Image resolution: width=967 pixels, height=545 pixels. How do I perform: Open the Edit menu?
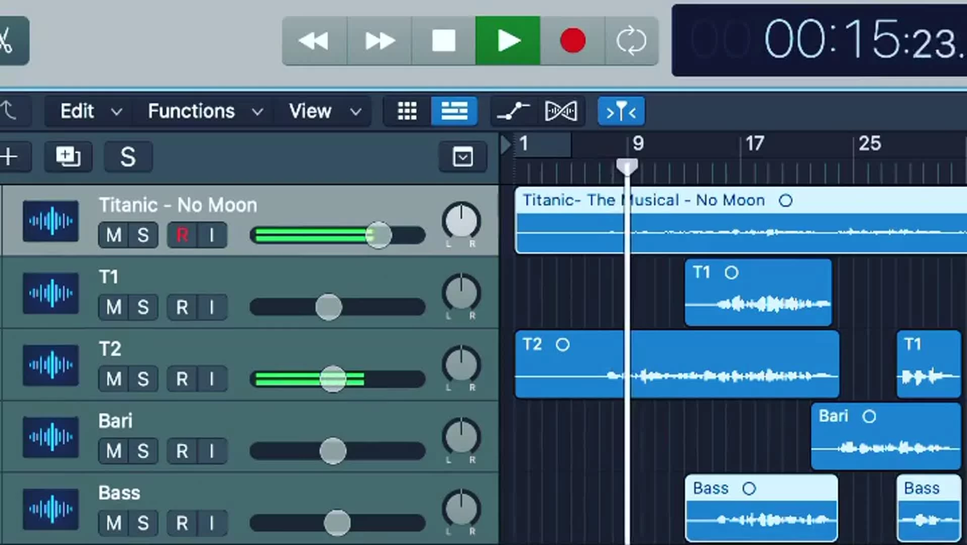point(90,111)
